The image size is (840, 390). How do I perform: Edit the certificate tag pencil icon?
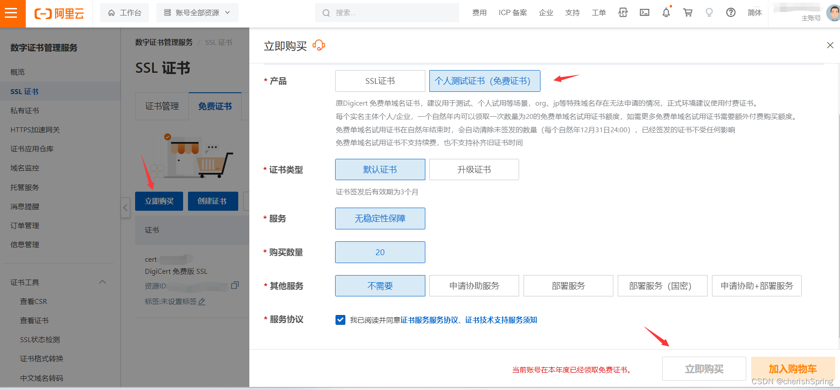(x=202, y=301)
